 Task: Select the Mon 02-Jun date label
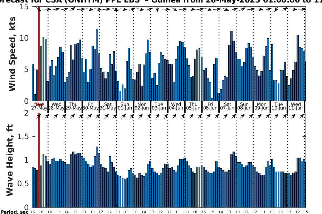142,106
